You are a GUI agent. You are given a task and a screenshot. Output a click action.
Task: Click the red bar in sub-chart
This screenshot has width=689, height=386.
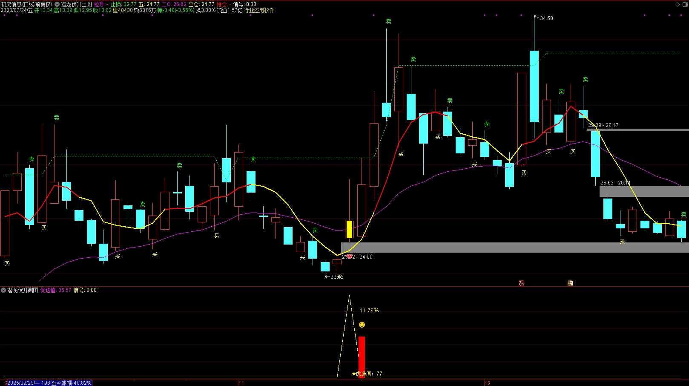[x=362, y=357]
